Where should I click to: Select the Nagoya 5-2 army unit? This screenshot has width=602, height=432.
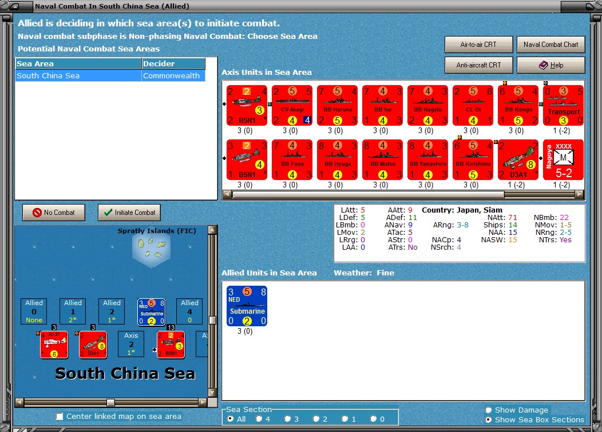(563, 159)
